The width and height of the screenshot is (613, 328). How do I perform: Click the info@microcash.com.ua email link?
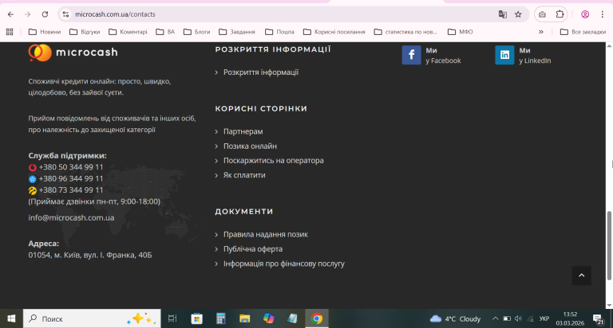(71, 217)
